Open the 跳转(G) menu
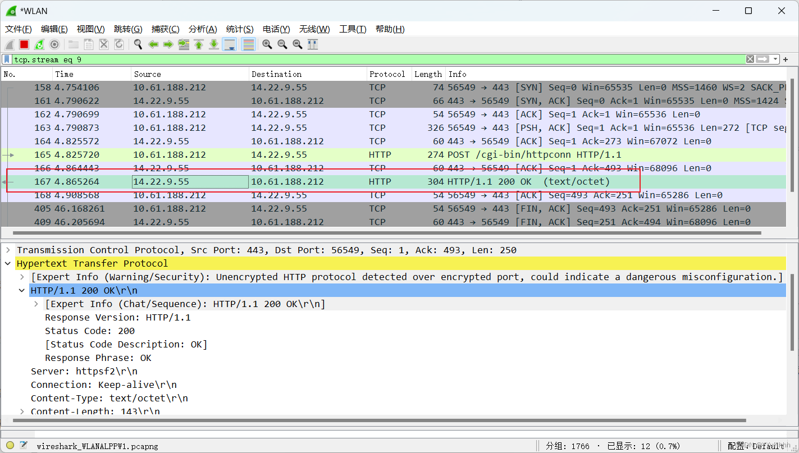The image size is (799, 453). [x=128, y=29]
